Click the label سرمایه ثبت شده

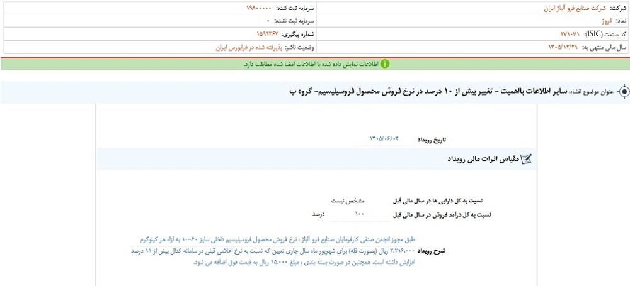pyautogui.click(x=295, y=8)
